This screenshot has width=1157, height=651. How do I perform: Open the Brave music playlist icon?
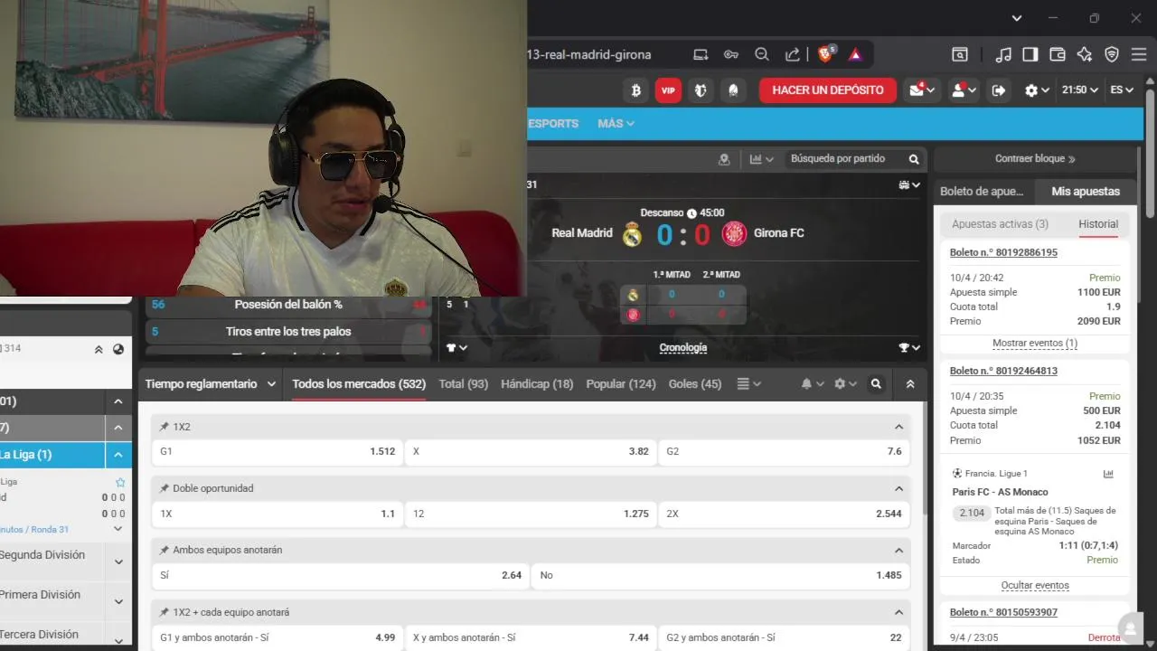(x=1003, y=54)
